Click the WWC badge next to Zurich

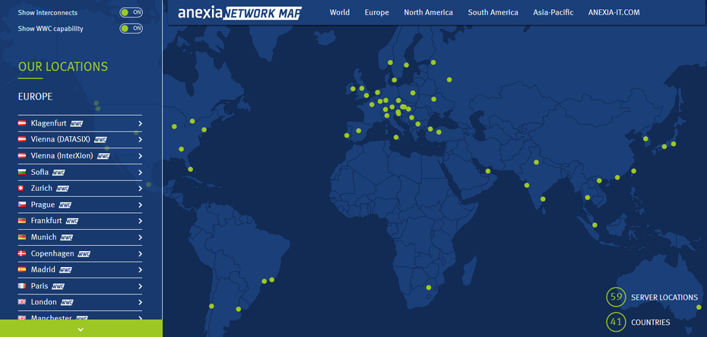[62, 189]
